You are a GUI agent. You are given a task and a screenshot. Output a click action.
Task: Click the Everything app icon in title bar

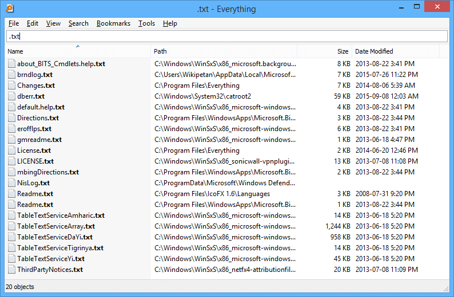[10, 9]
